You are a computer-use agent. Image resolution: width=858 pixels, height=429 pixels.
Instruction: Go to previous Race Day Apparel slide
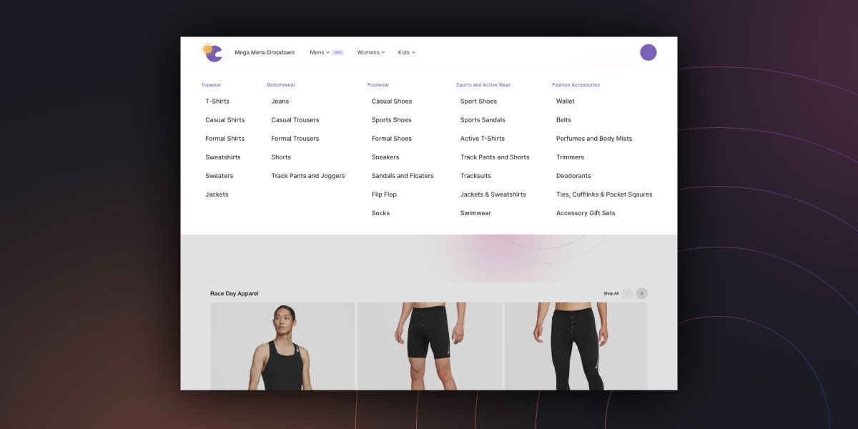[627, 293]
